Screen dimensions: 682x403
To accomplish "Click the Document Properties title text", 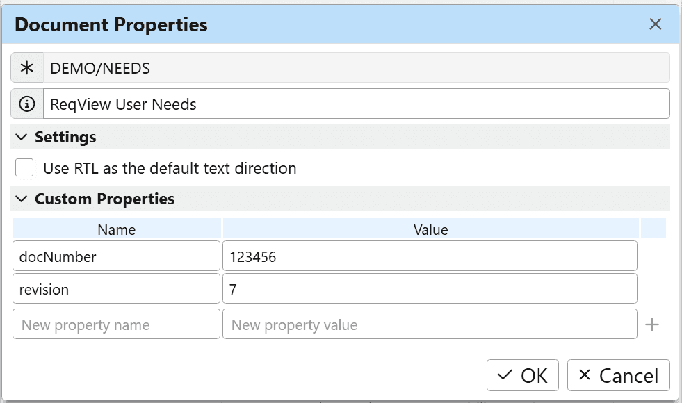I will tap(111, 25).
